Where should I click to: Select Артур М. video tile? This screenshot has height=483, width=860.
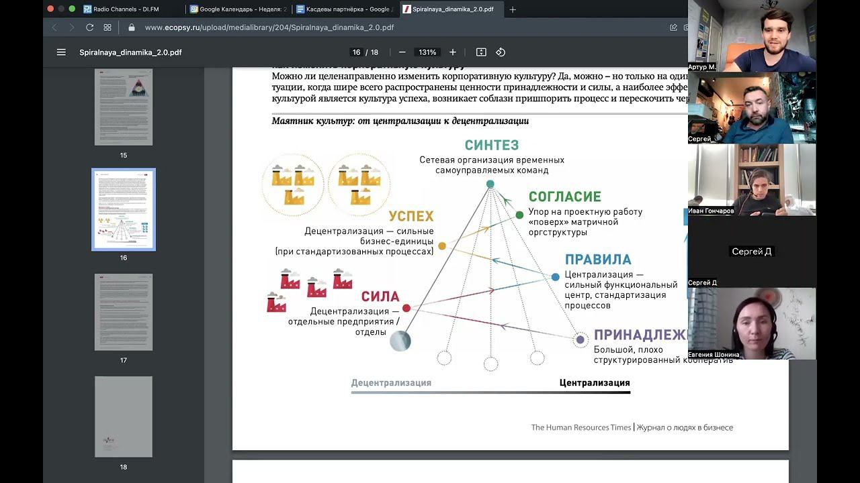[752, 36]
